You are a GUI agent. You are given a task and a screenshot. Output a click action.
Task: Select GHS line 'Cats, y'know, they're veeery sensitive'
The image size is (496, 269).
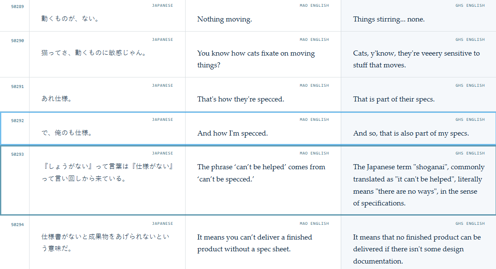pyautogui.click(x=416, y=59)
